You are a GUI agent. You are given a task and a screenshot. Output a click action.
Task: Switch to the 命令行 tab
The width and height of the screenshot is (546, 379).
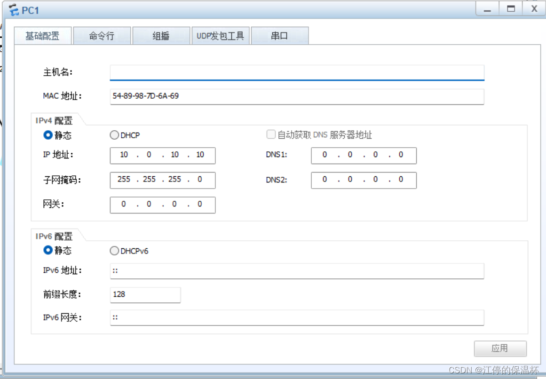tap(102, 36)
